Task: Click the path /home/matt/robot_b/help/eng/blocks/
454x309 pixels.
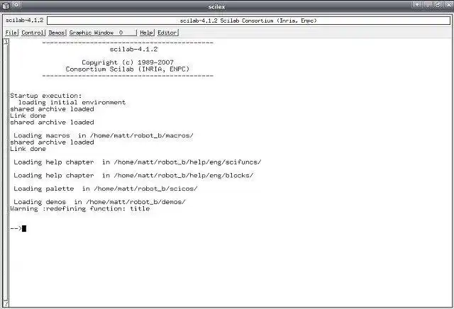Action: tap(184, 175)
